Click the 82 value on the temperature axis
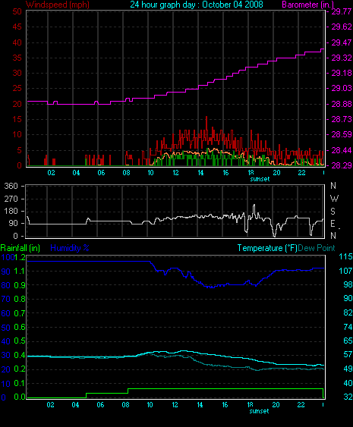The height and width of the screenshot is (427, 353). tap(348, 312)
